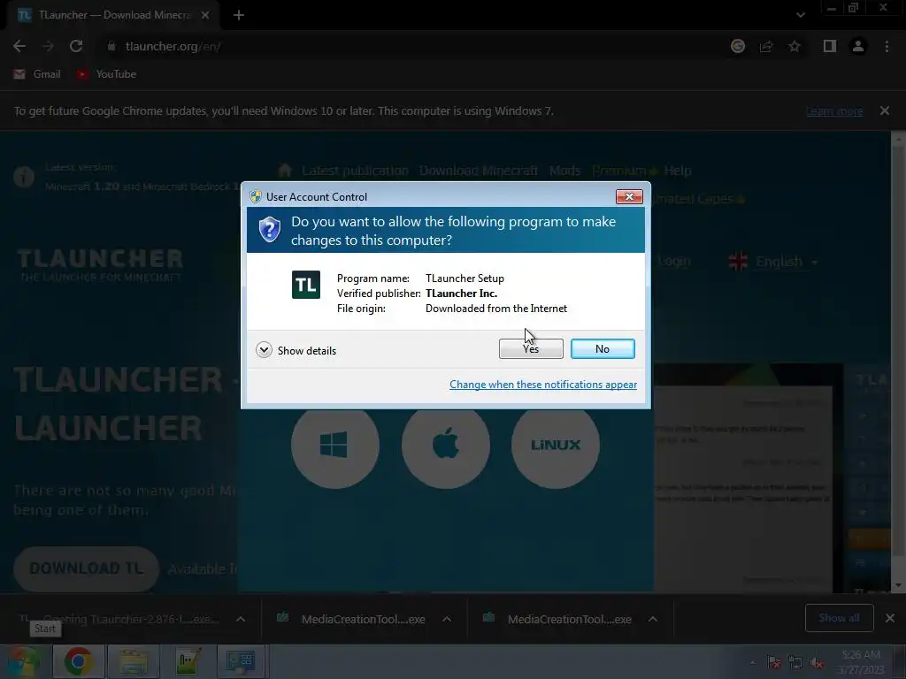This screenshot has width=906, height=679.
Task: Open first MediaCreationTool download chevron
Action: 447,619
